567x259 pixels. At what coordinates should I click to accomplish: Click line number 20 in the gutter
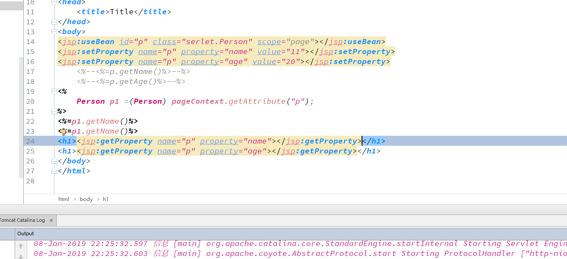tap(30, 101)
